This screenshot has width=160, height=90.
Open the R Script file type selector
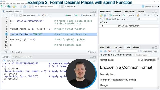click(92, 52)
